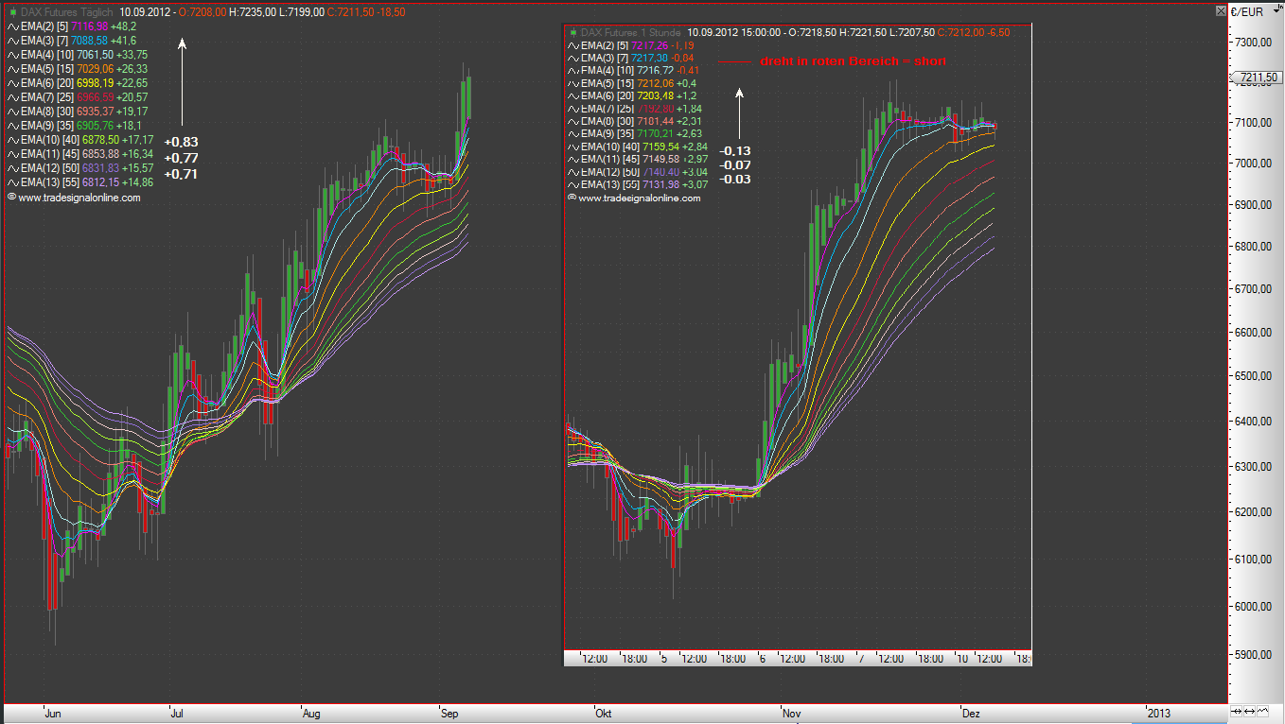
Task: Click the EMA(2) [5] indicator icon in daily chart
Action: (12, 26)
